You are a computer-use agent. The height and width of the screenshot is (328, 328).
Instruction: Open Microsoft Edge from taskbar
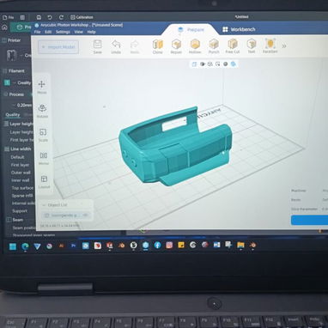tap(25, 246)
